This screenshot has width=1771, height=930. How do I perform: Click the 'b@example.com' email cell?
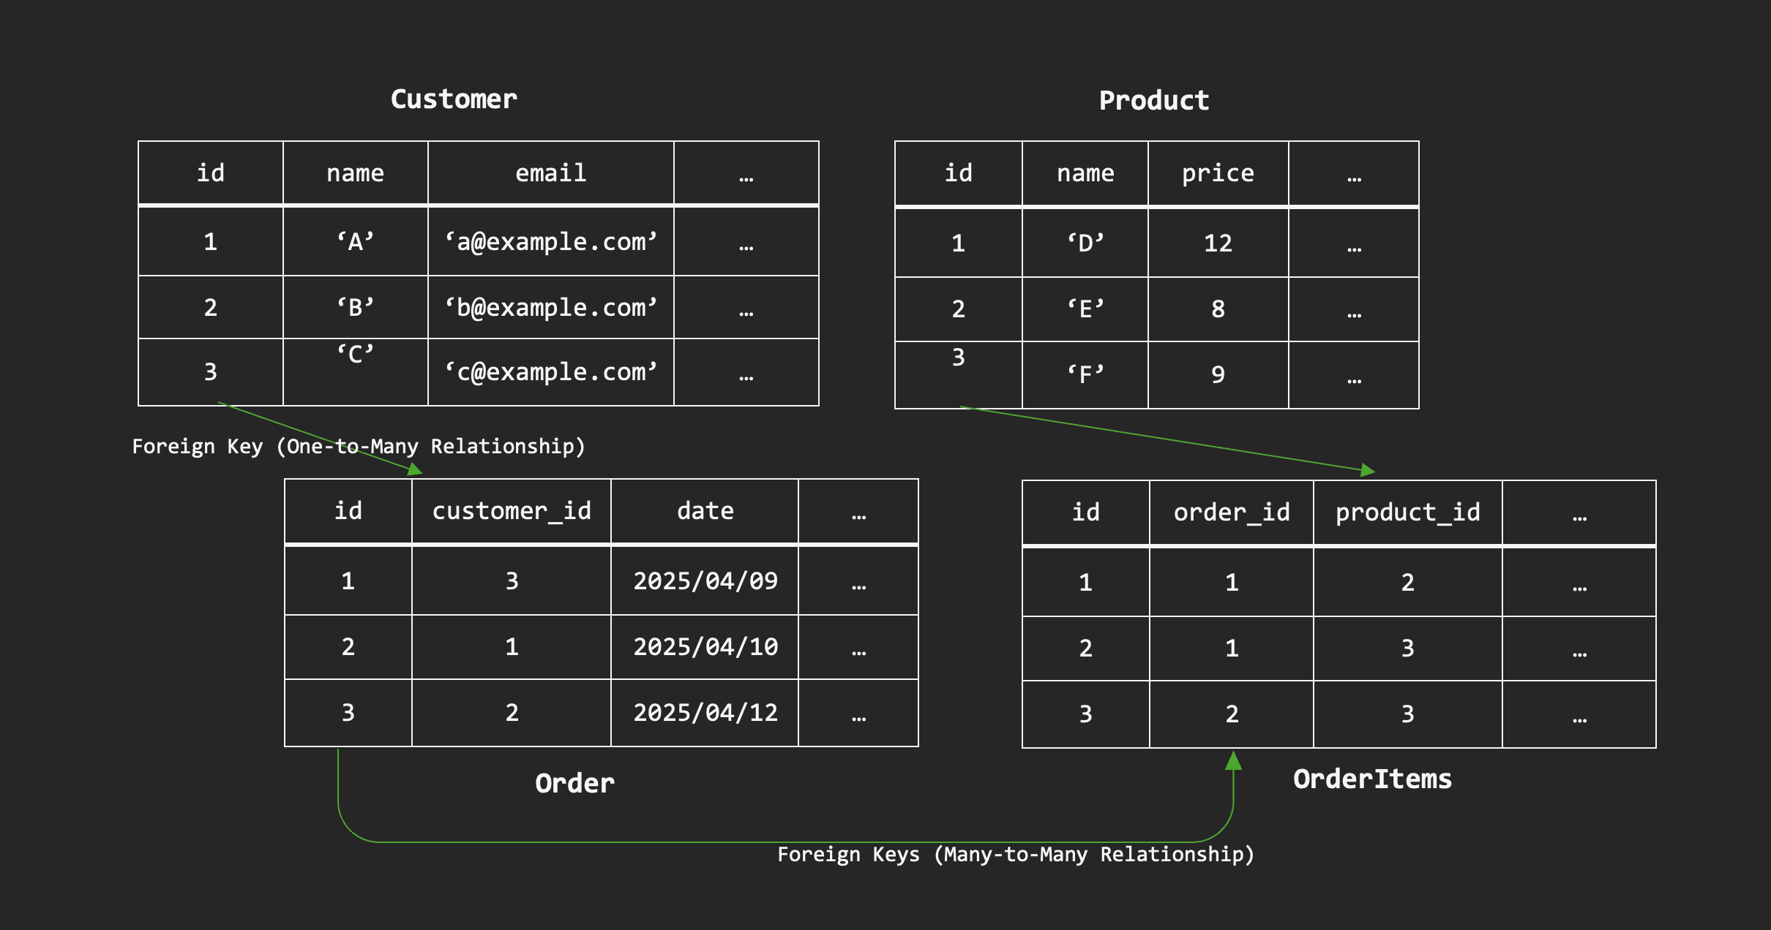click(551, 308)
